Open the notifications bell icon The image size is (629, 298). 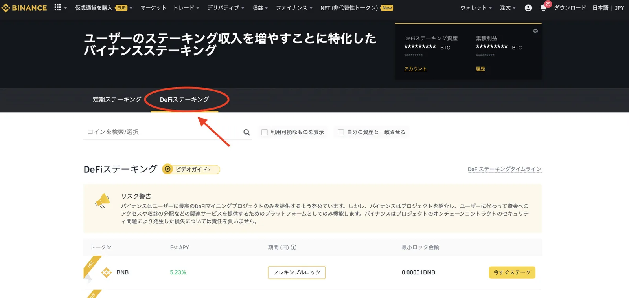click(x=543, y=8)
